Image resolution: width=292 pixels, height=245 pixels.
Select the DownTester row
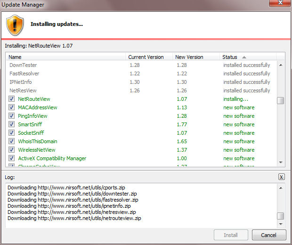click(141, 65)
